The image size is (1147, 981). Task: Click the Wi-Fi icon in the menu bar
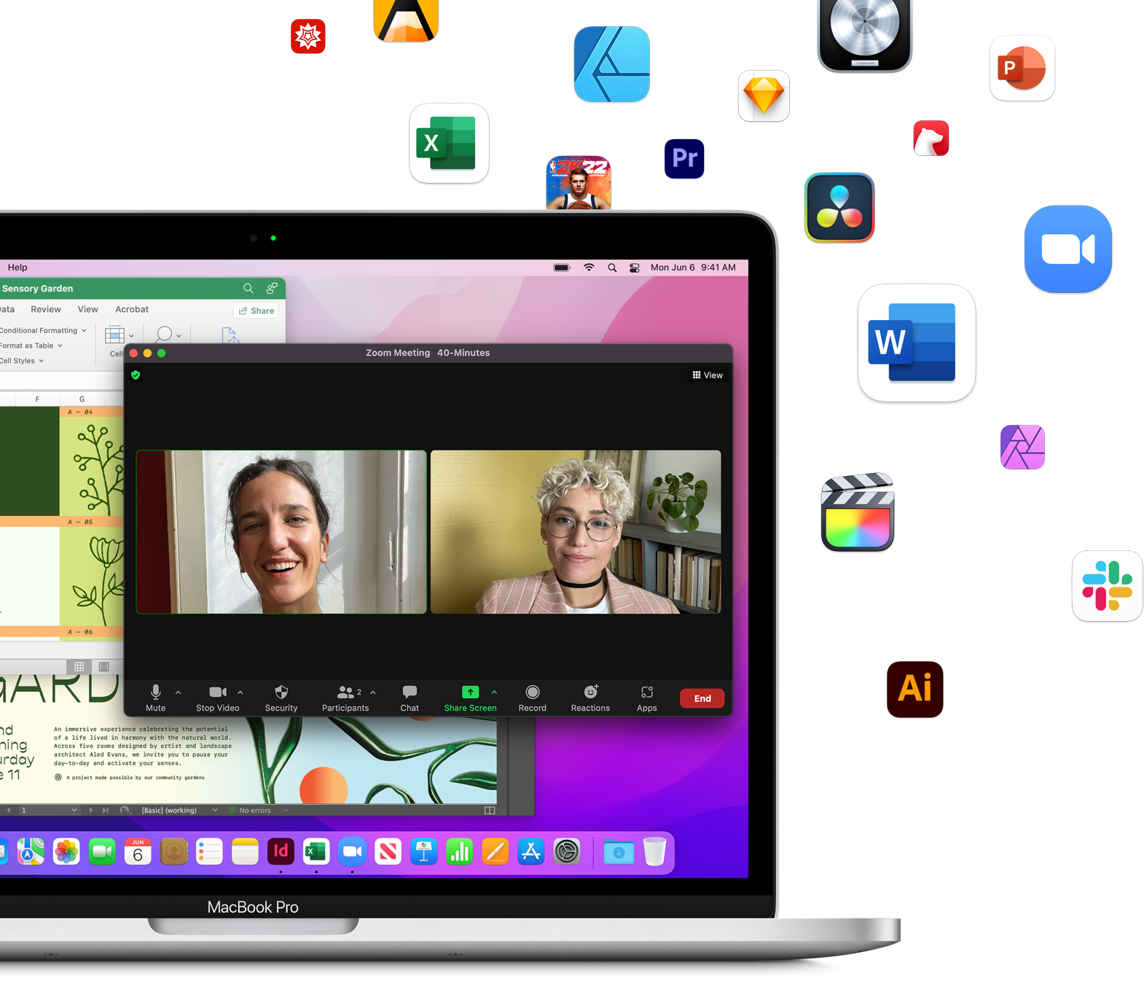click(x=589, y=267)
